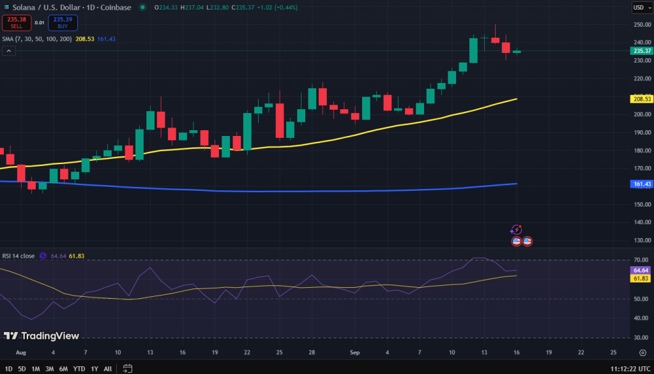This screenshot has width=654, height=374.
Task: Click the blue BUY 235.39 button
Action: (63, 23)
